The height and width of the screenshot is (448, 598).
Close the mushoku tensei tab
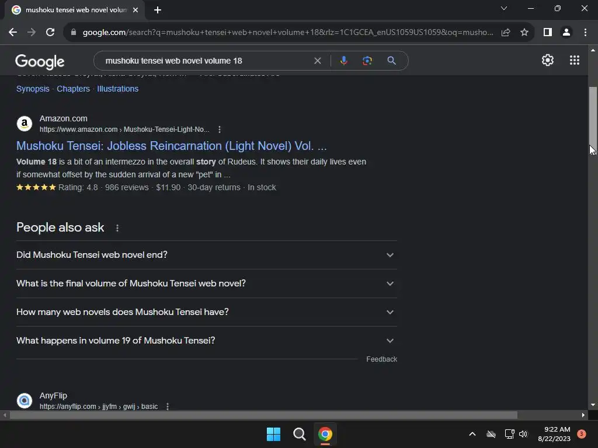pyautogui.click(x=135, y=10)
